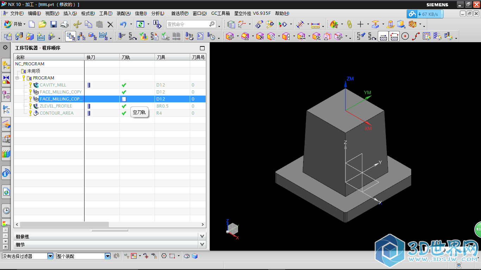Select the CONTOUR_AREA operation
The width and height of the screenshot is (481, 270).
56,113
